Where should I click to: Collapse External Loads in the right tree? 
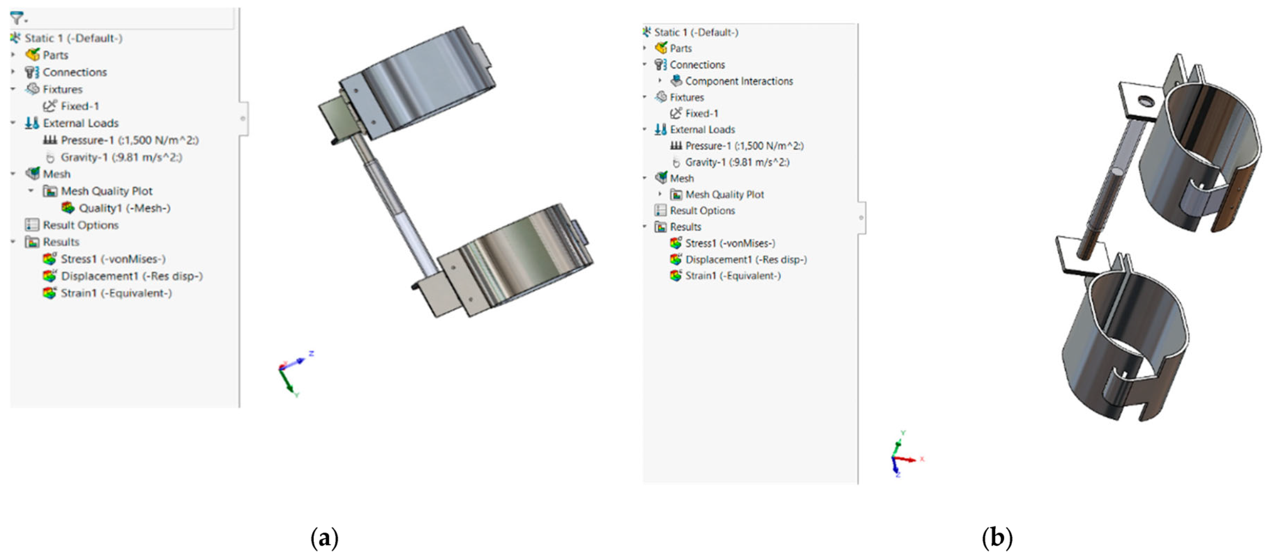click(x=645, y=129)
